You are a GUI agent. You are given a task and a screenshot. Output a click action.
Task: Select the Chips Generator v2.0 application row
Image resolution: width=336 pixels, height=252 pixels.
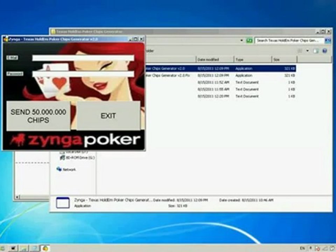[221, 69]
